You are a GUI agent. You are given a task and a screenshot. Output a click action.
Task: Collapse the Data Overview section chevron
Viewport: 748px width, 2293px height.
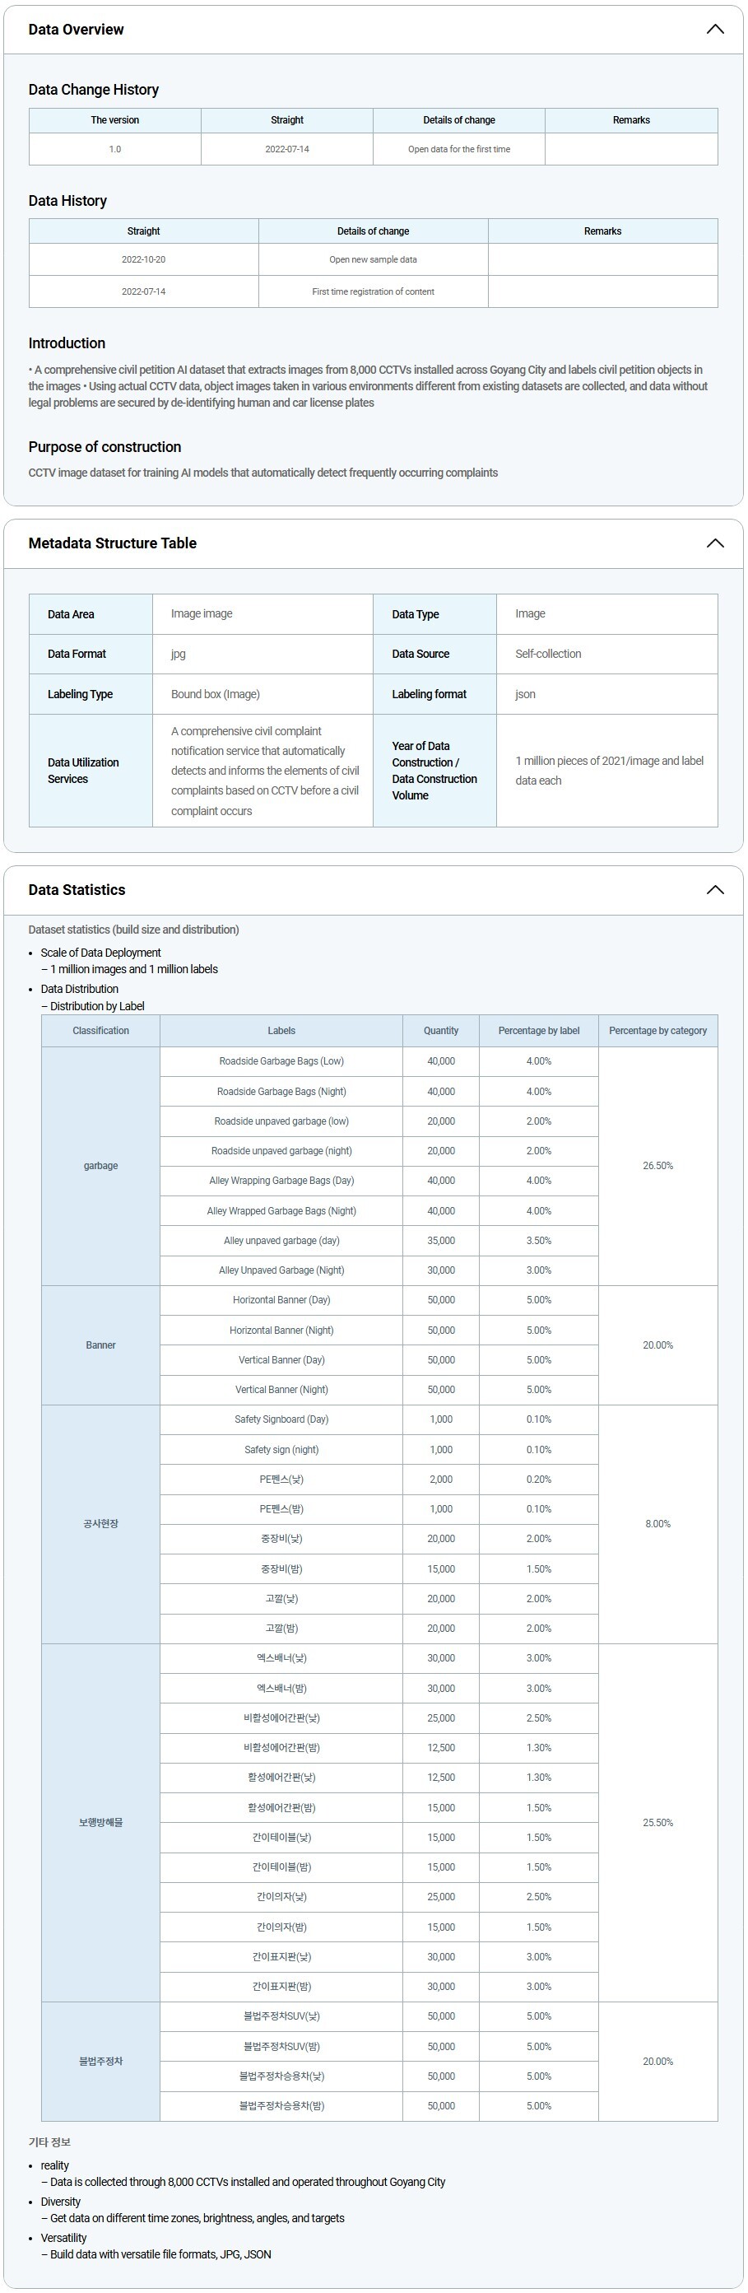click(714, 30)
